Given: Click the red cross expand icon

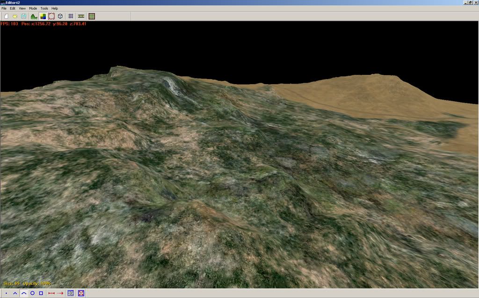Looking at the screenshot, I should (81, 293).
